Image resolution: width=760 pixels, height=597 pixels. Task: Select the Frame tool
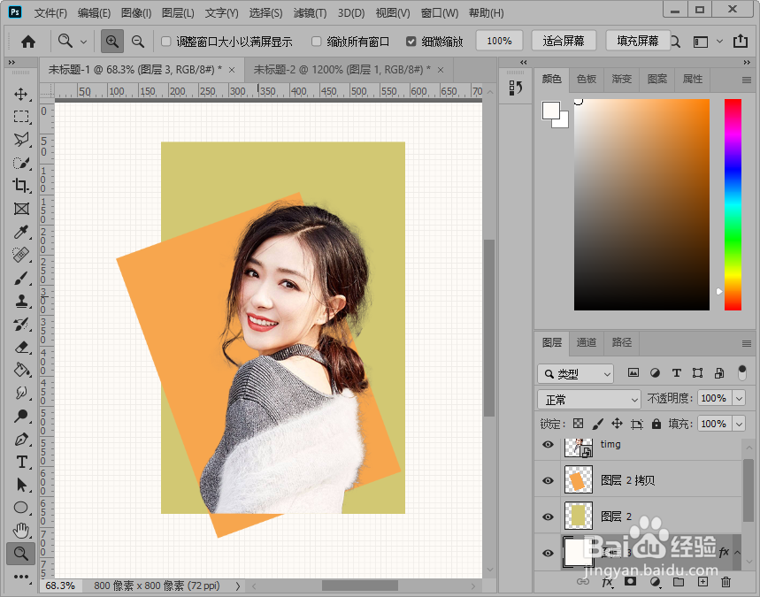(x=21, y=209)
